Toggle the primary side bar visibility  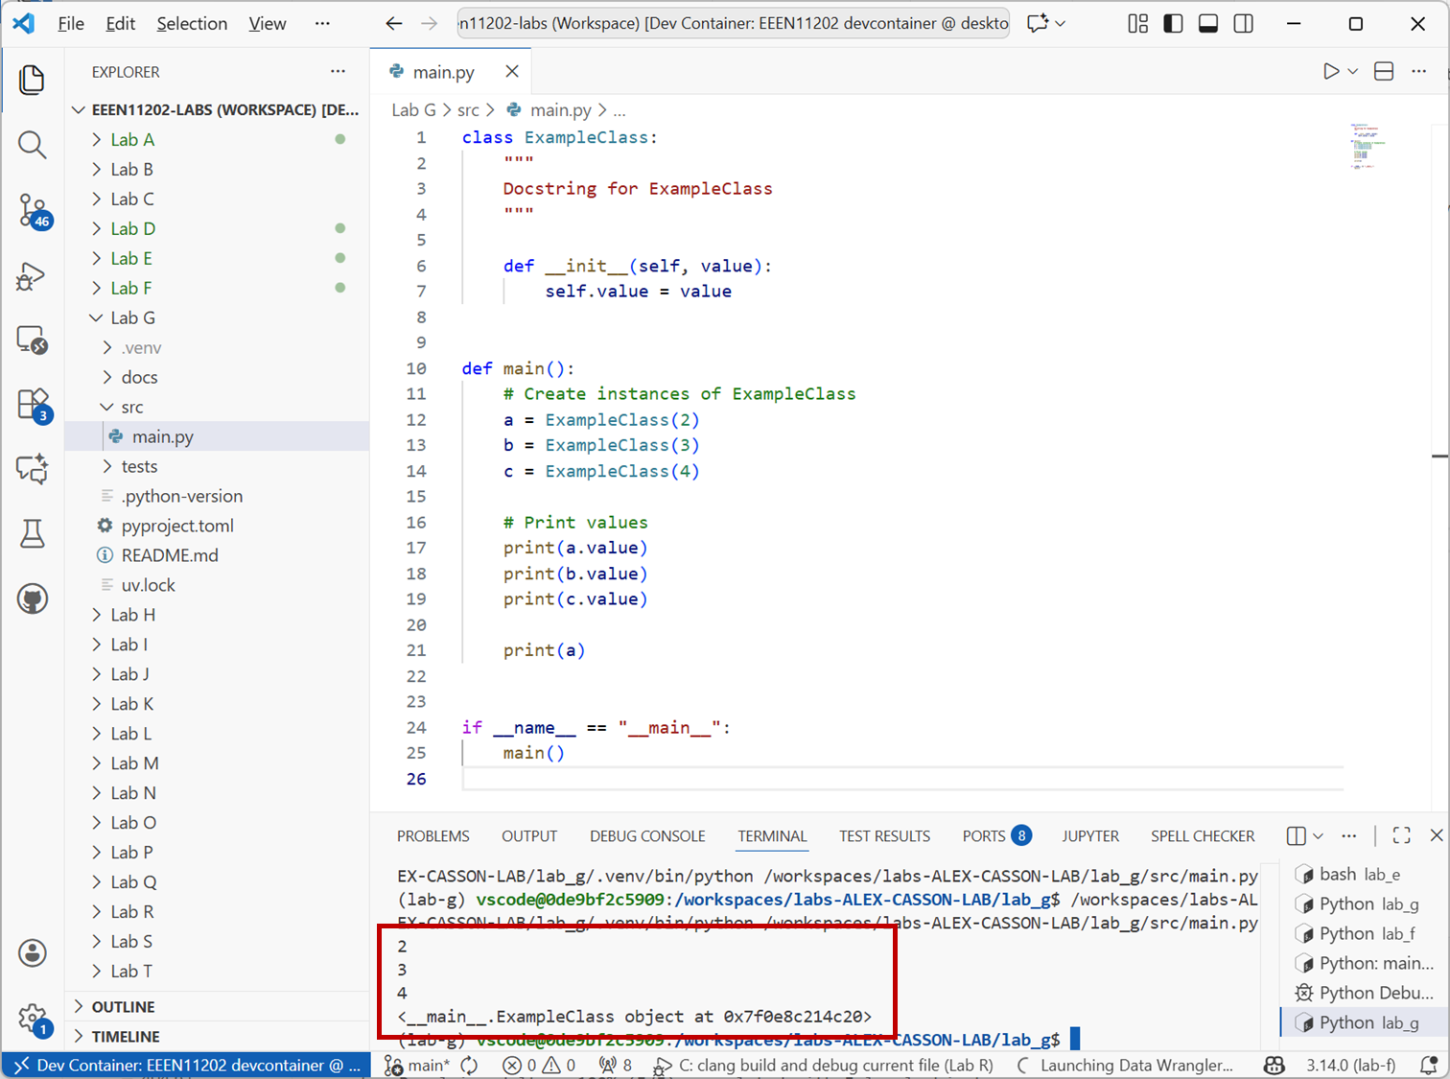coord(1173,24)
